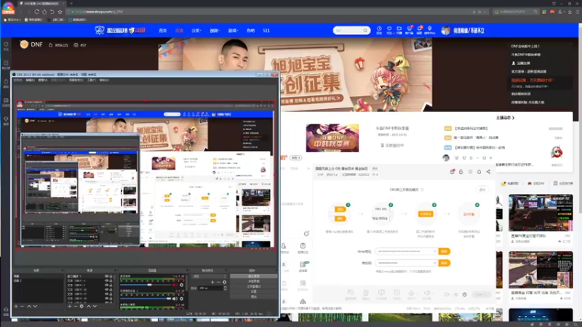The width and height of the screenshot is (582, 327).
Task: Move the selected source up in OBS
Action: point(88,306)
